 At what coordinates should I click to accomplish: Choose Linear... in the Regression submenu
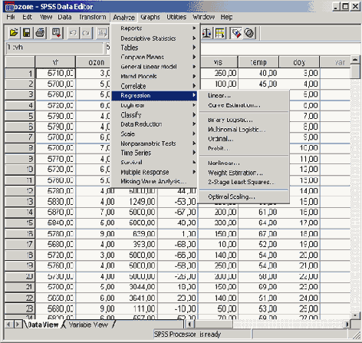[x=244, y=95]
